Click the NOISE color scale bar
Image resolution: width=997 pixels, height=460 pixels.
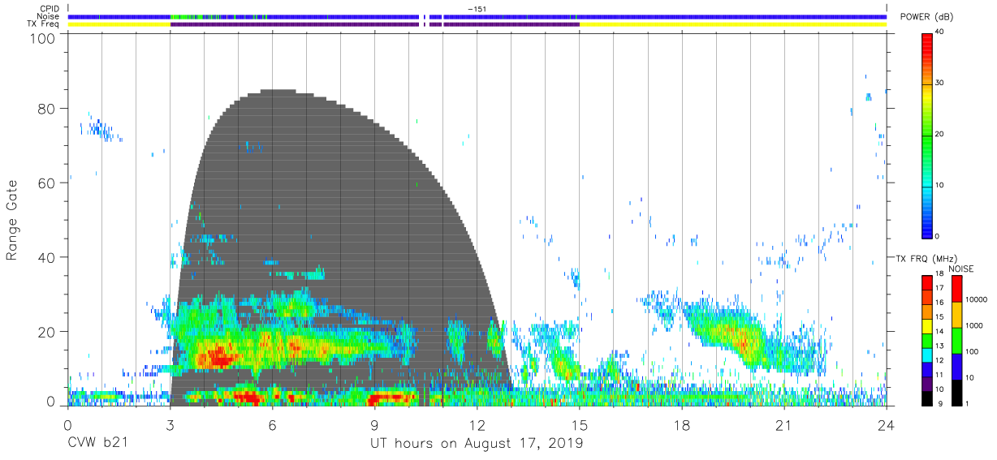click(x=956, y=341)
